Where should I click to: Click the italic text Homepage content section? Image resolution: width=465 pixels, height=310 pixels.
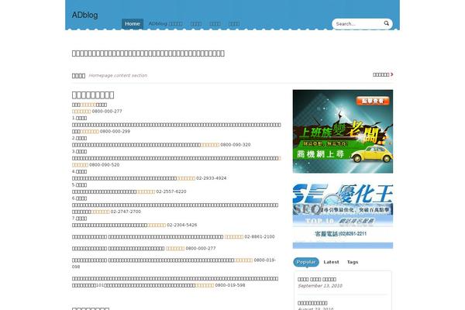(118, 75)
